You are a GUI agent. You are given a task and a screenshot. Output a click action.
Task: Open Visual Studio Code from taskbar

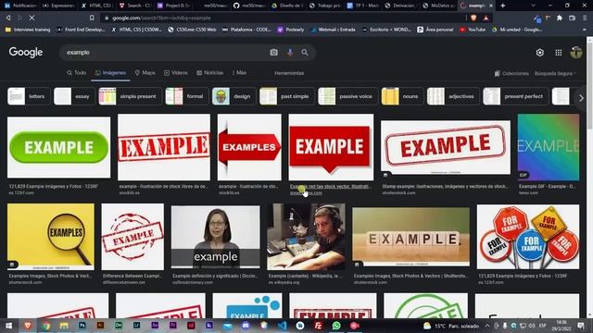pyautogui.click(x=282, y=326)
